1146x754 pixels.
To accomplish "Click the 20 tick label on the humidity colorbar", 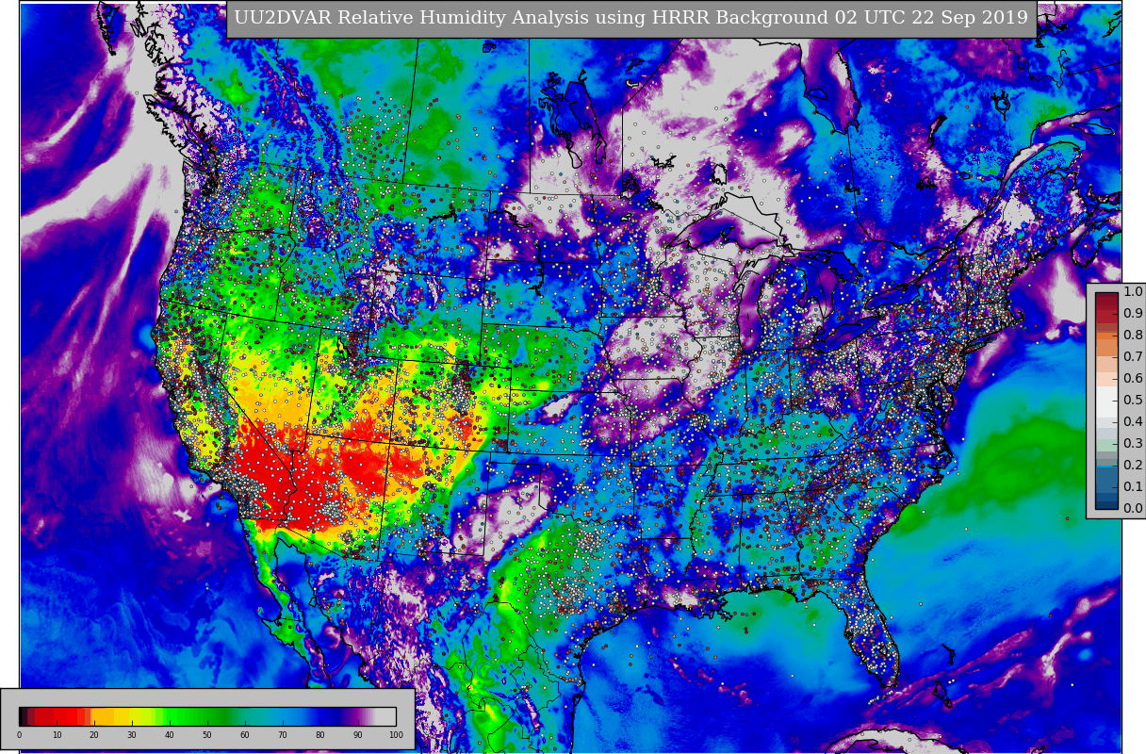I will tap(94, 734).
